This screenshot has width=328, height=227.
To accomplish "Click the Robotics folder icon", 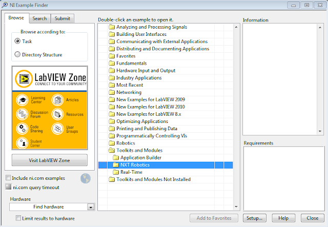I will (112, 143).
